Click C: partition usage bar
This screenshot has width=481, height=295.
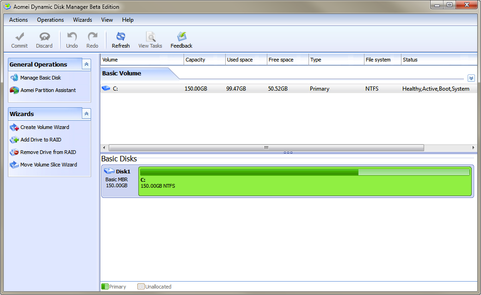coord(305,172)
